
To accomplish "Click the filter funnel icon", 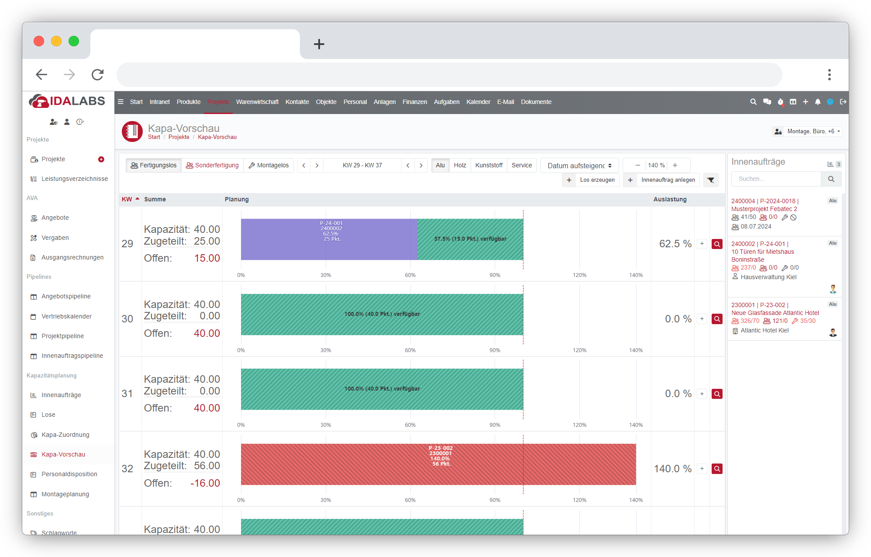I will (x=711, y=180).
